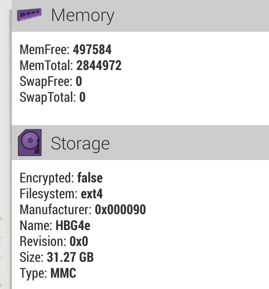Click the MemFree value 497584
This screenshot has height=289, width=269.
point(92,50)
